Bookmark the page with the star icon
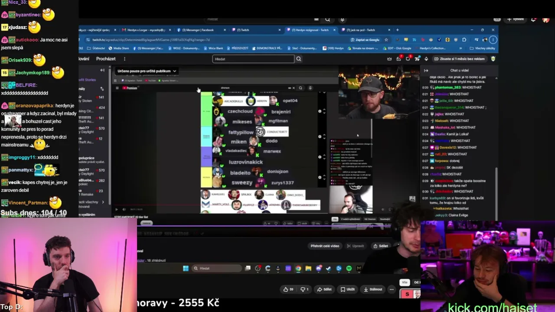Viewport: 555px width, 312px height. [386, 40]
